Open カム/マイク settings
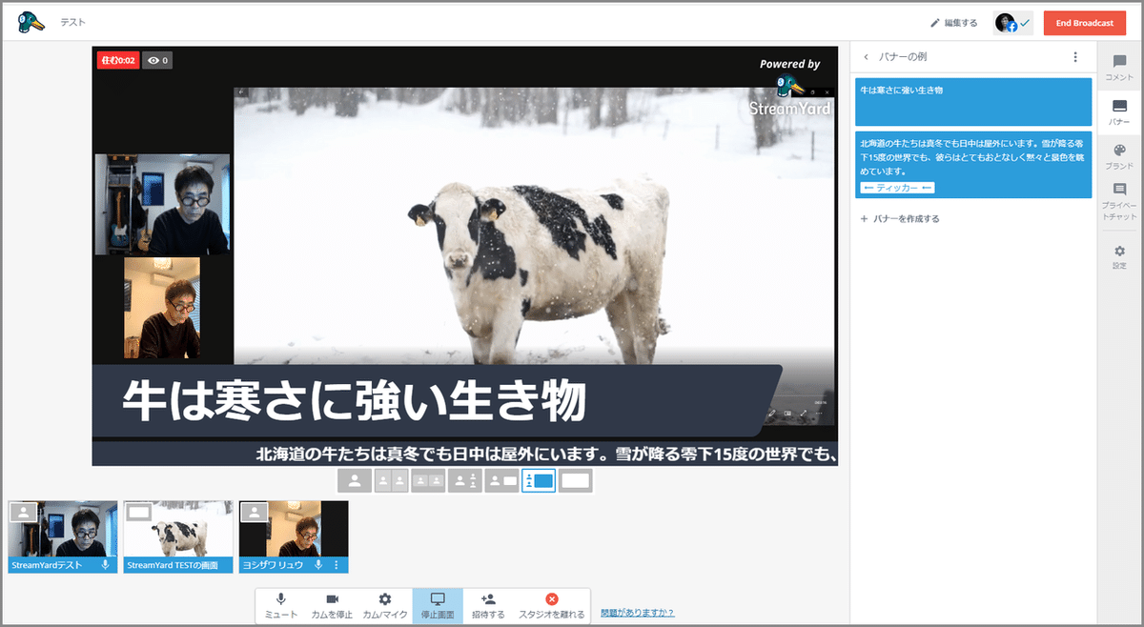 [385, 606]
